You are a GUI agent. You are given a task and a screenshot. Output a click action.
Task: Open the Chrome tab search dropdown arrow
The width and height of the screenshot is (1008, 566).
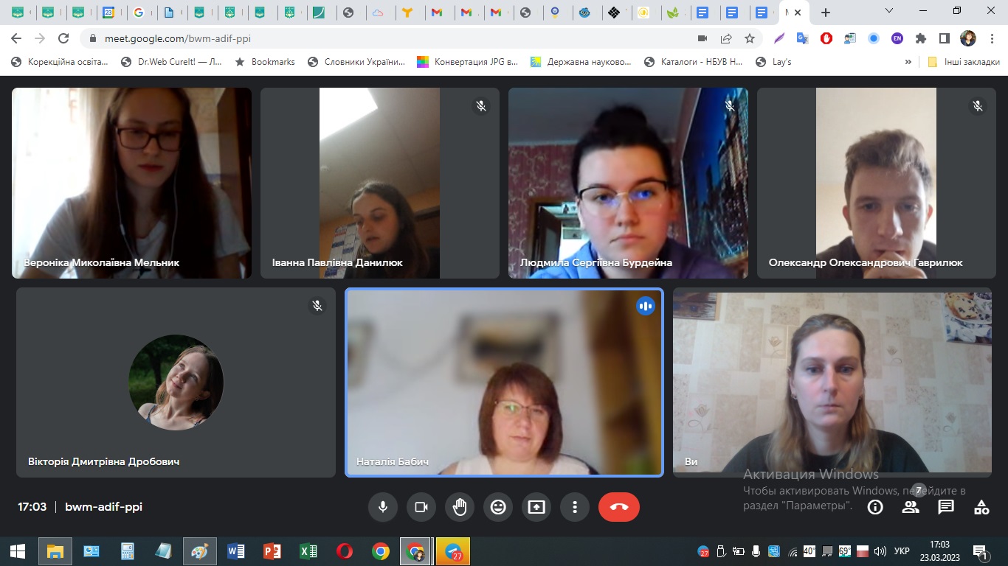(x=889, y=12)
